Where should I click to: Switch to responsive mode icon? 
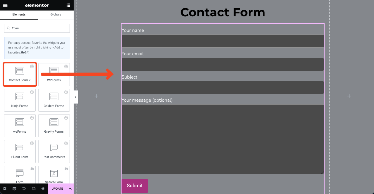(34, 189)
